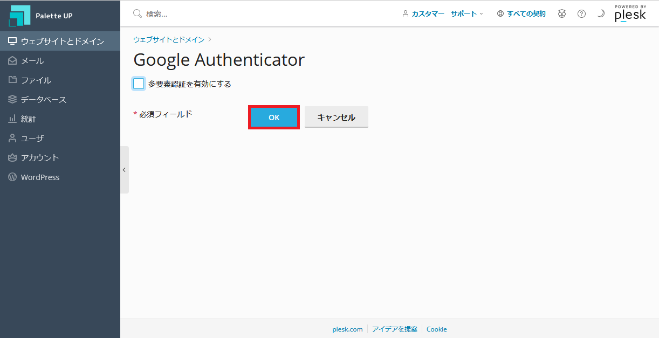Collapse the sidebar with the arrow handle
The height and width of the screenshot is (338, 659).
coord(124,169)
